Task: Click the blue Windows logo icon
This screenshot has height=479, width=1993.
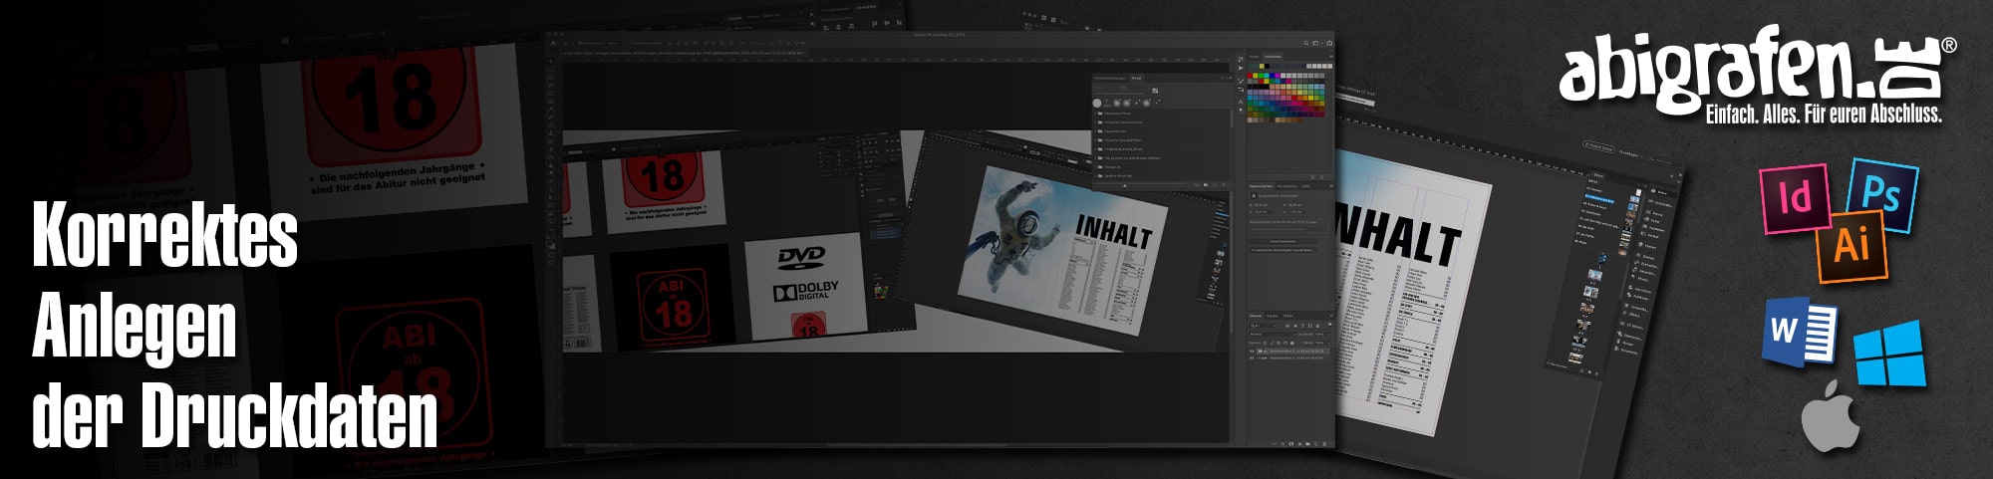Action: (x=1889, y=355)
